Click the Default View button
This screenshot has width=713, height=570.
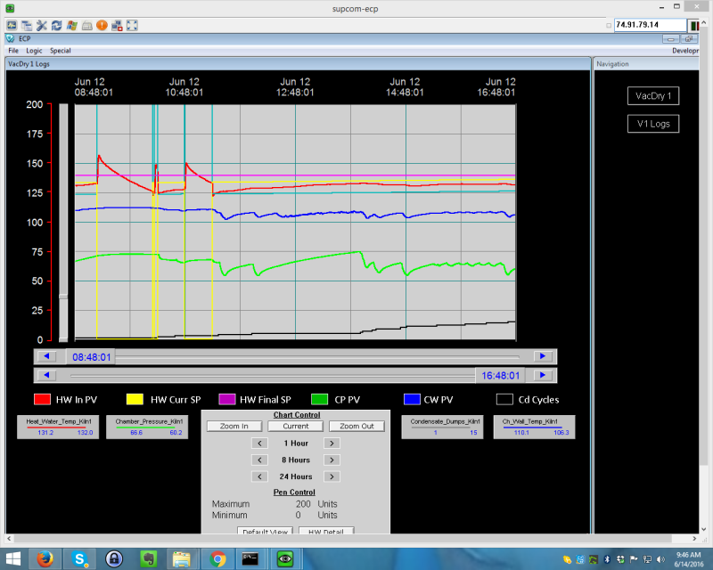click(265, 531)
